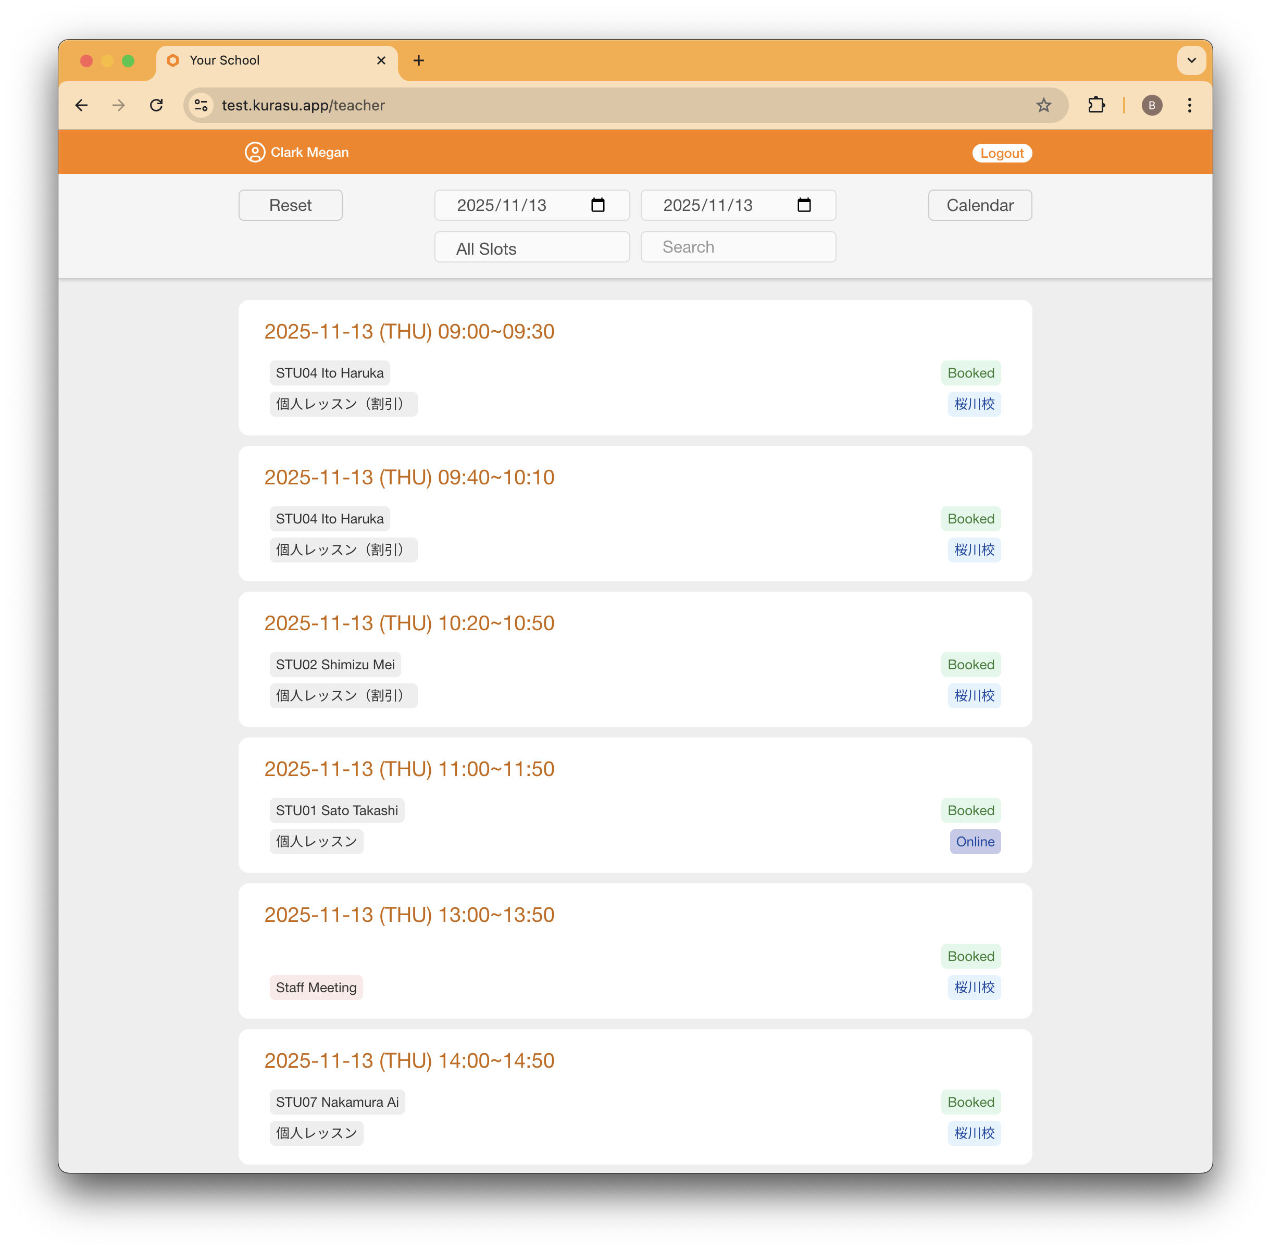This screenshot has width=1271, height=1250.
Task: Click the browser reload icon
Action: pyautogui.click(x=157, y=105)
